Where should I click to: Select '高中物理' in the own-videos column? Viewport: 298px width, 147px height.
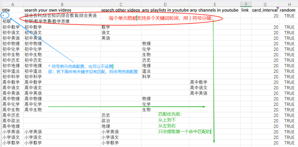tap(62, 99)
